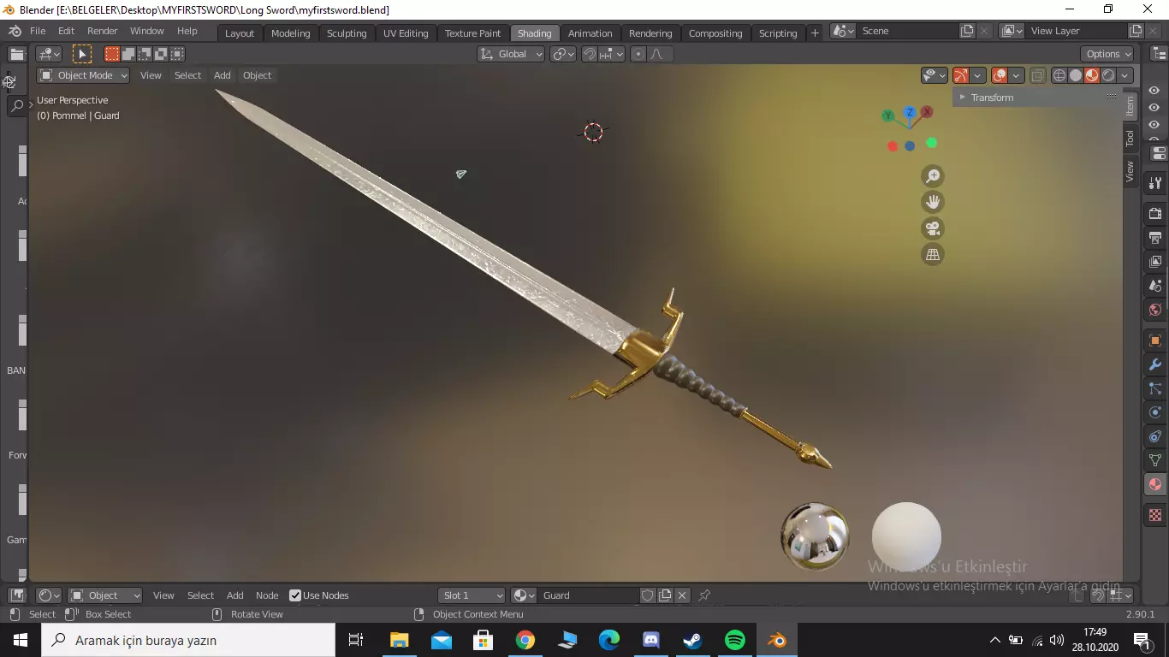Click the Intersect selection mode icon
This screenshot has width=1169, height=657.
click(x=177, y=54)
